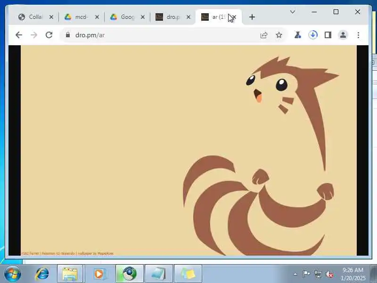
Task: Launch Windows Media Player from taskbar
Action: tap(99, 274)
